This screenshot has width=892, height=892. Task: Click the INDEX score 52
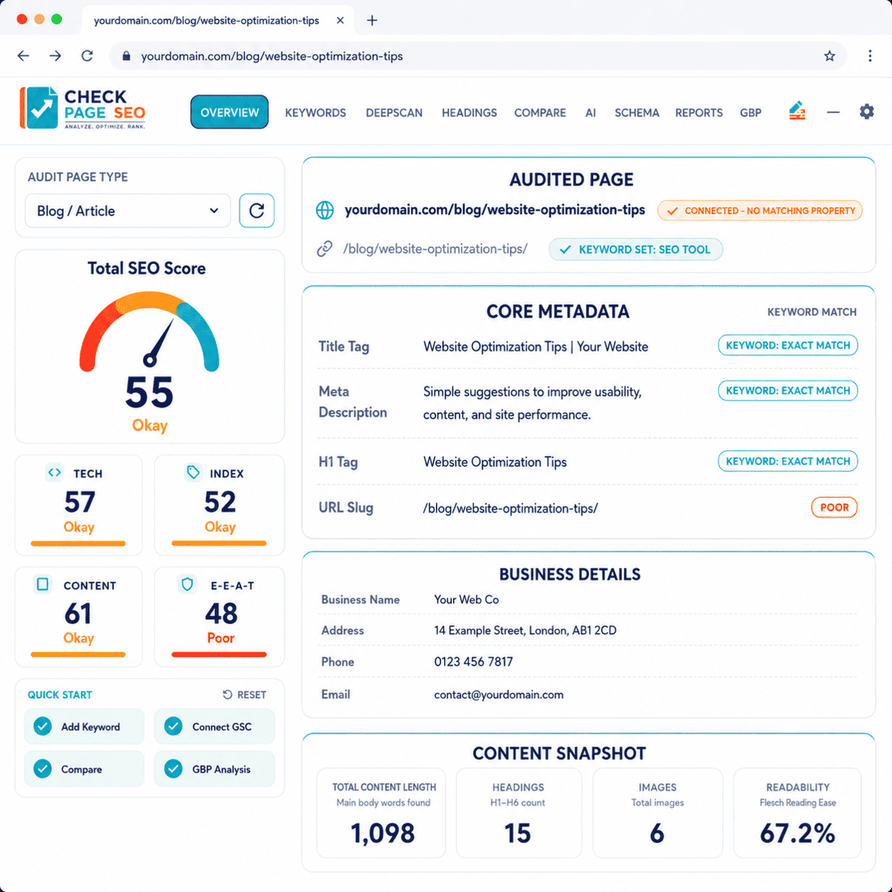(220, 502)
